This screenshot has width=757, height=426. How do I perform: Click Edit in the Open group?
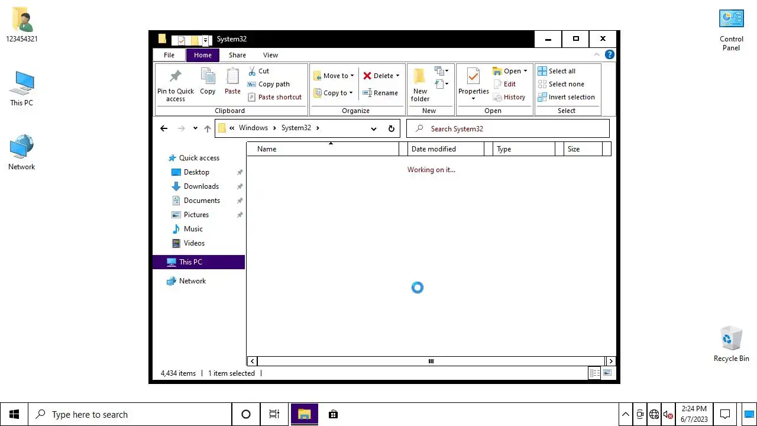click(x=504, y=84)
